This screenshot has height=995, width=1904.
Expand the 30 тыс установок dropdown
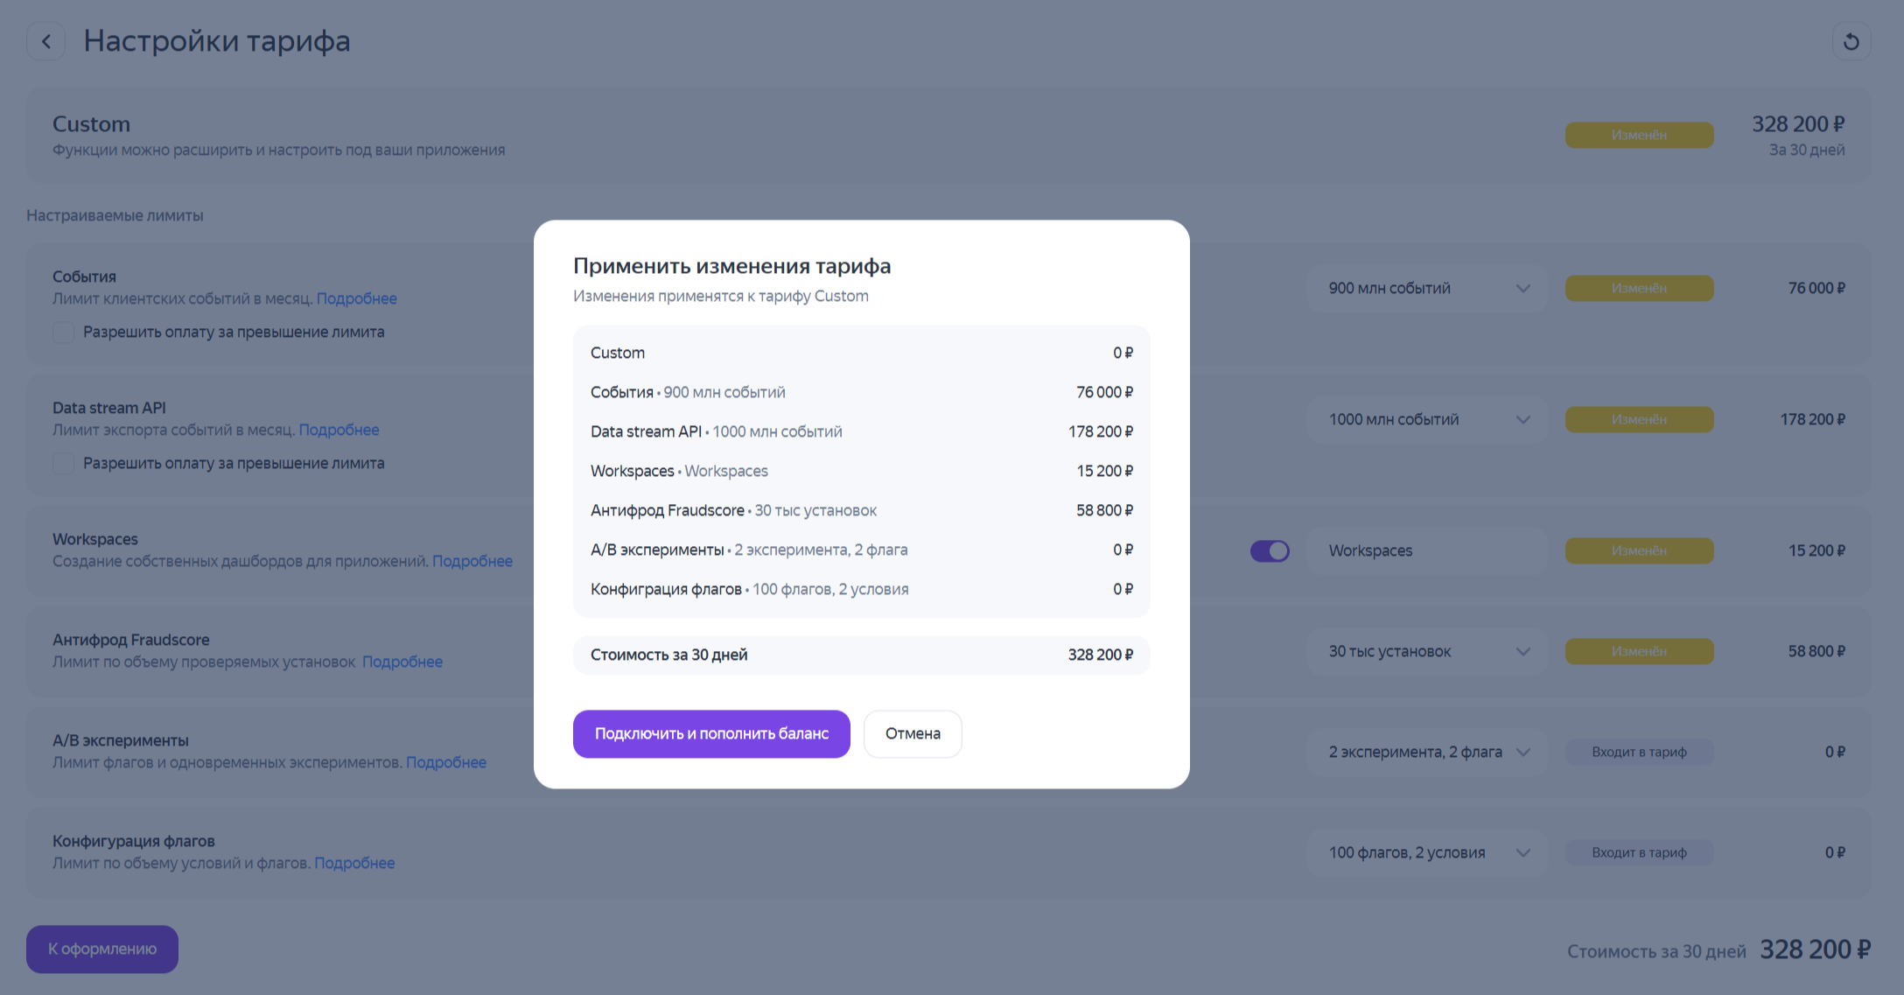pos(1427,652)
